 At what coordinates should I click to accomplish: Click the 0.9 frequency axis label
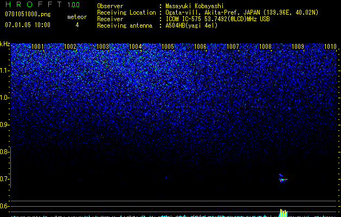pos(4,125)
